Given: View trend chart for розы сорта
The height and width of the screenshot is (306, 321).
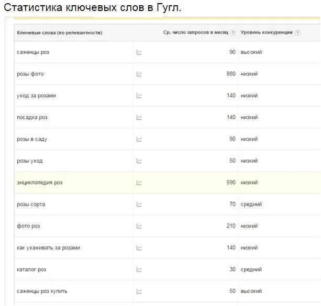Looking at the screenshot, I should (139, 205).
